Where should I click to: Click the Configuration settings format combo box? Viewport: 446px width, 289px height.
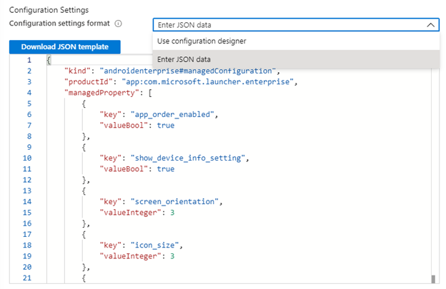click(x=286, y=24)
